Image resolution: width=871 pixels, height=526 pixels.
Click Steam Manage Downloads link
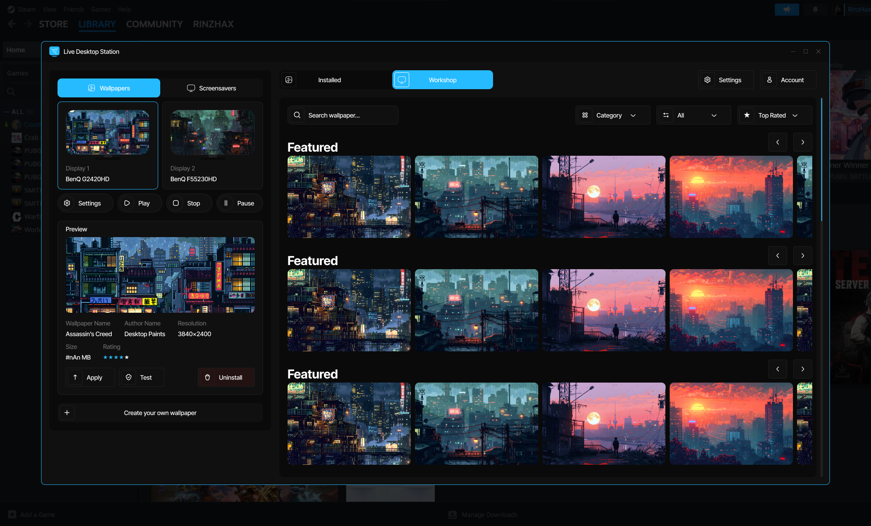(483, 514)
